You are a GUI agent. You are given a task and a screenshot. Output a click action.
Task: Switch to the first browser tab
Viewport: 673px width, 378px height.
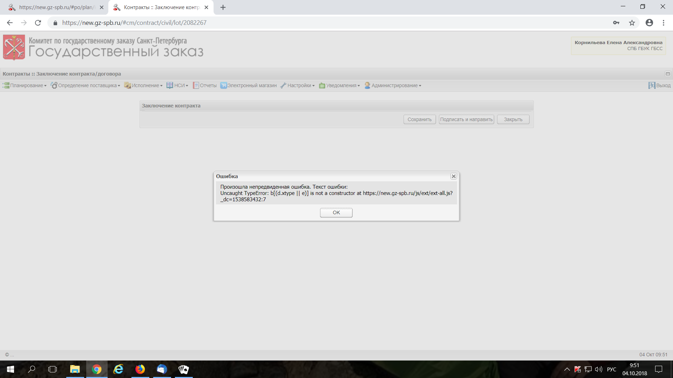pos(56,7)
